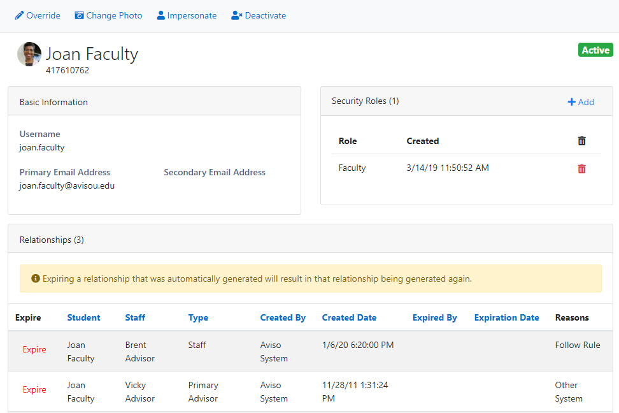Click the info icon in the yellow warning banner
This screenshot has height=413, width=619.
pyautogui.click(x=36, y=279)
